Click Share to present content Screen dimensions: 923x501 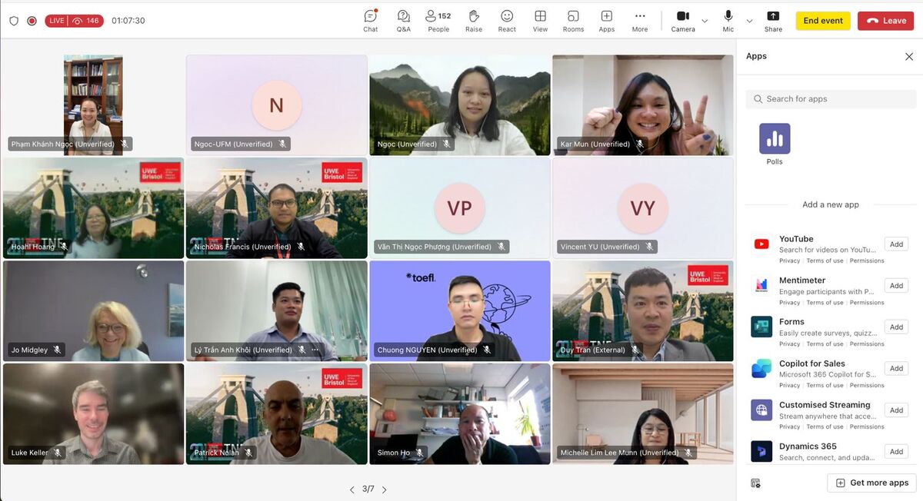click(773, 21)
